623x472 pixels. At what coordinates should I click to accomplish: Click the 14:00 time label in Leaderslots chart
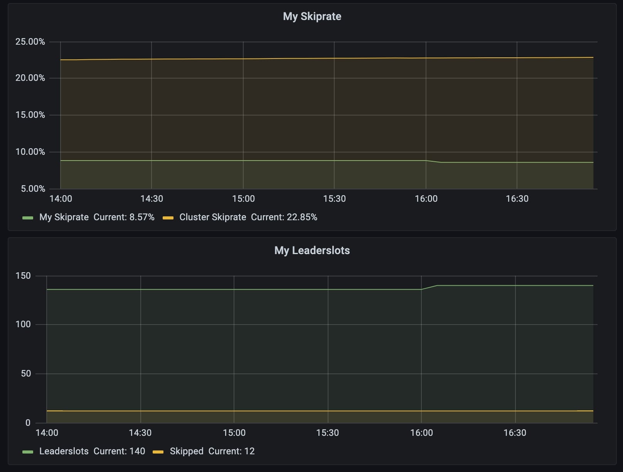coord(47,433)
